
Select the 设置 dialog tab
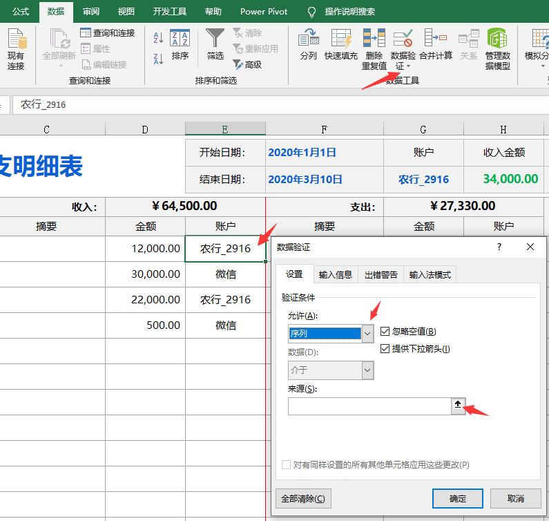[294, 274]
